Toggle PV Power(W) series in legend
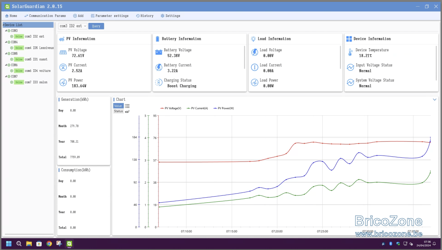 point(224,108)
